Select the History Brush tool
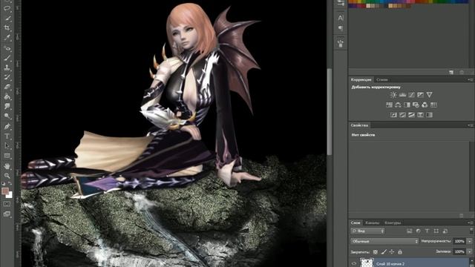The image size is (475, 267). pyautogui.click(x=7, y=77)
